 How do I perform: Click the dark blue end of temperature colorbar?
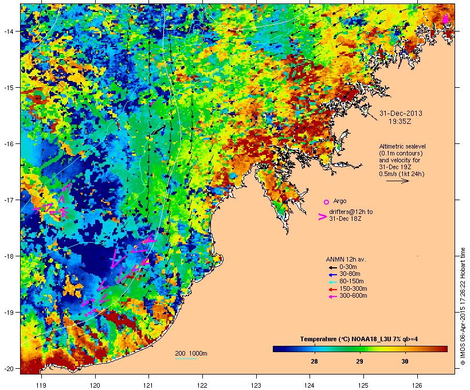[276, 349]
